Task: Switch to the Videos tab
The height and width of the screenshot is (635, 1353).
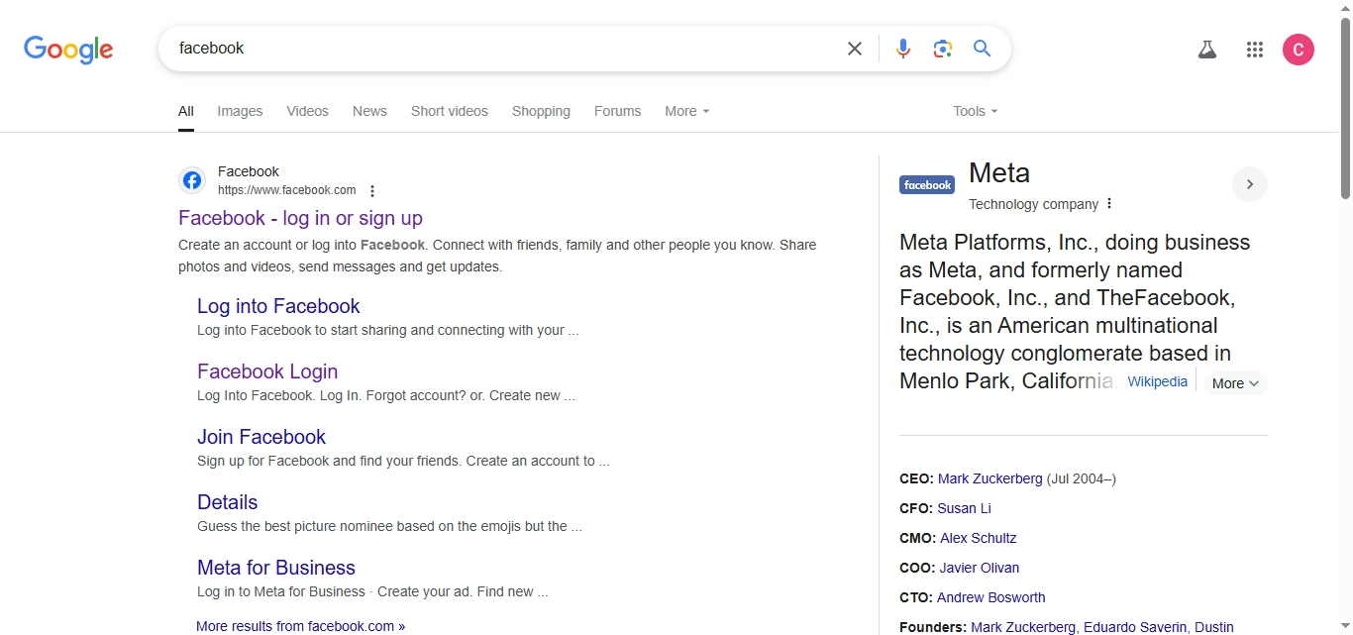Action: coord(307,111)
